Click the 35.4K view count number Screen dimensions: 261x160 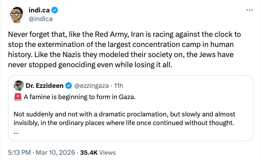click(89, 152)
